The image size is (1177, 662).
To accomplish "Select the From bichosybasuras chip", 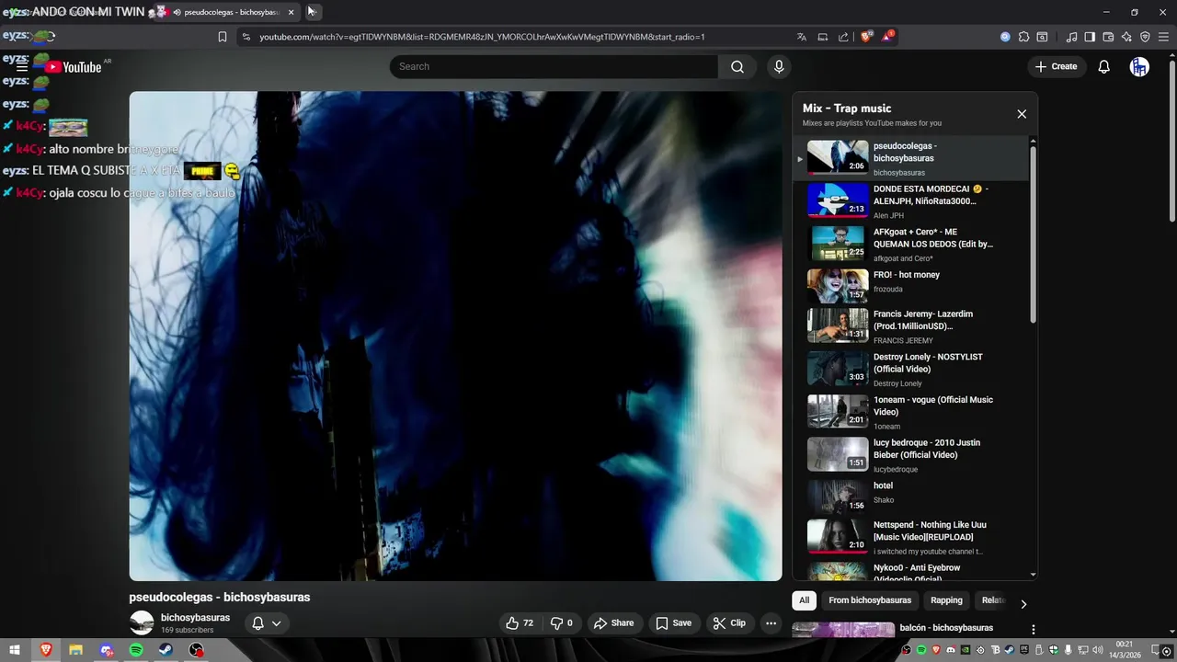I will [870, 600].
